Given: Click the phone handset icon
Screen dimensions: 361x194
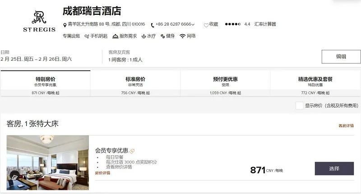Looking at the screenshot, I should click(x=153, y=25).
